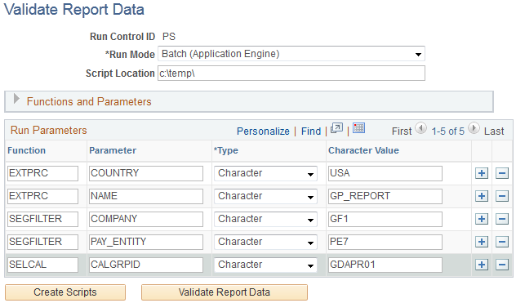Click the GF1 character value field
Screen dimensions: 516x303
[x=385, y=220]
